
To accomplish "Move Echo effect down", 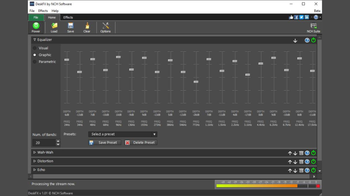I will click(295, 170).
